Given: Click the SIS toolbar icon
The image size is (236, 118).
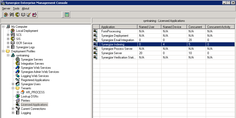Looking at the screenshot, I should (17, 15).
